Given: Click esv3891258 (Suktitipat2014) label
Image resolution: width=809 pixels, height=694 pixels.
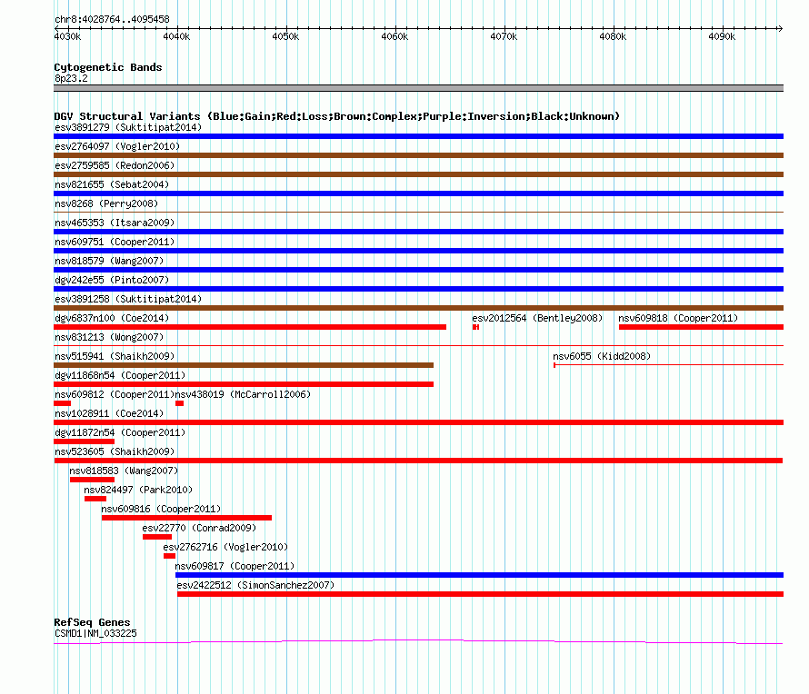Looking at the screenshot, I should 128,299.
